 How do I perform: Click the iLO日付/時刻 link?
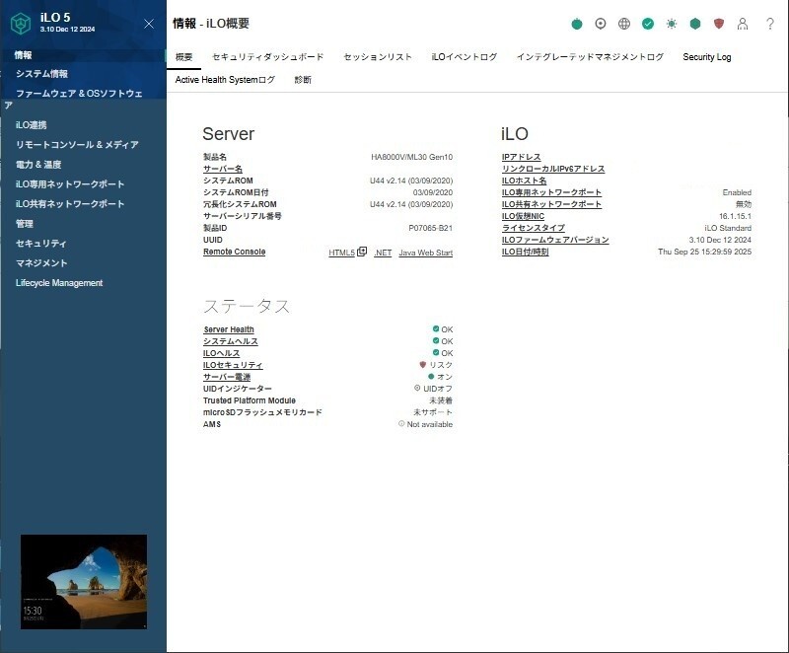(x=525, y=252)
